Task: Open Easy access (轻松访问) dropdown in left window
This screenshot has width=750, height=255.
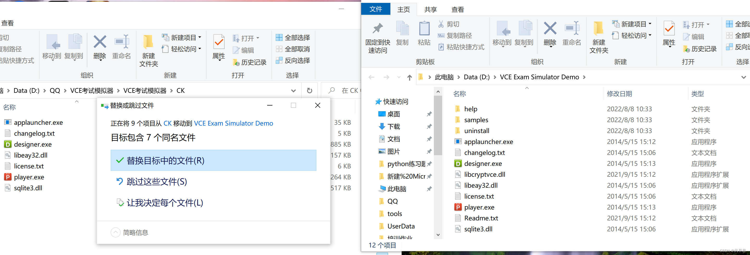Action: (x=182, y=49)
